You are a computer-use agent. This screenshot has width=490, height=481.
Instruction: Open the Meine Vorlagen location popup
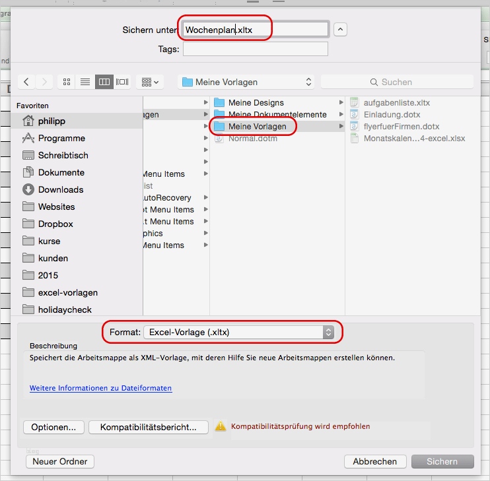[246, 82]
